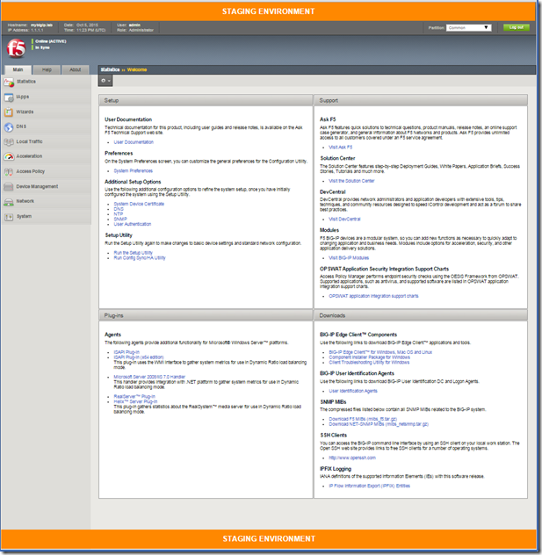Select the Main tab
Image resolution: width=542 pixels, height=555 pixels.
18,68
